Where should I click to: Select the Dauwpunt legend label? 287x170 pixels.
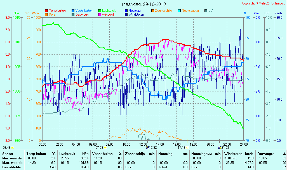83,15
